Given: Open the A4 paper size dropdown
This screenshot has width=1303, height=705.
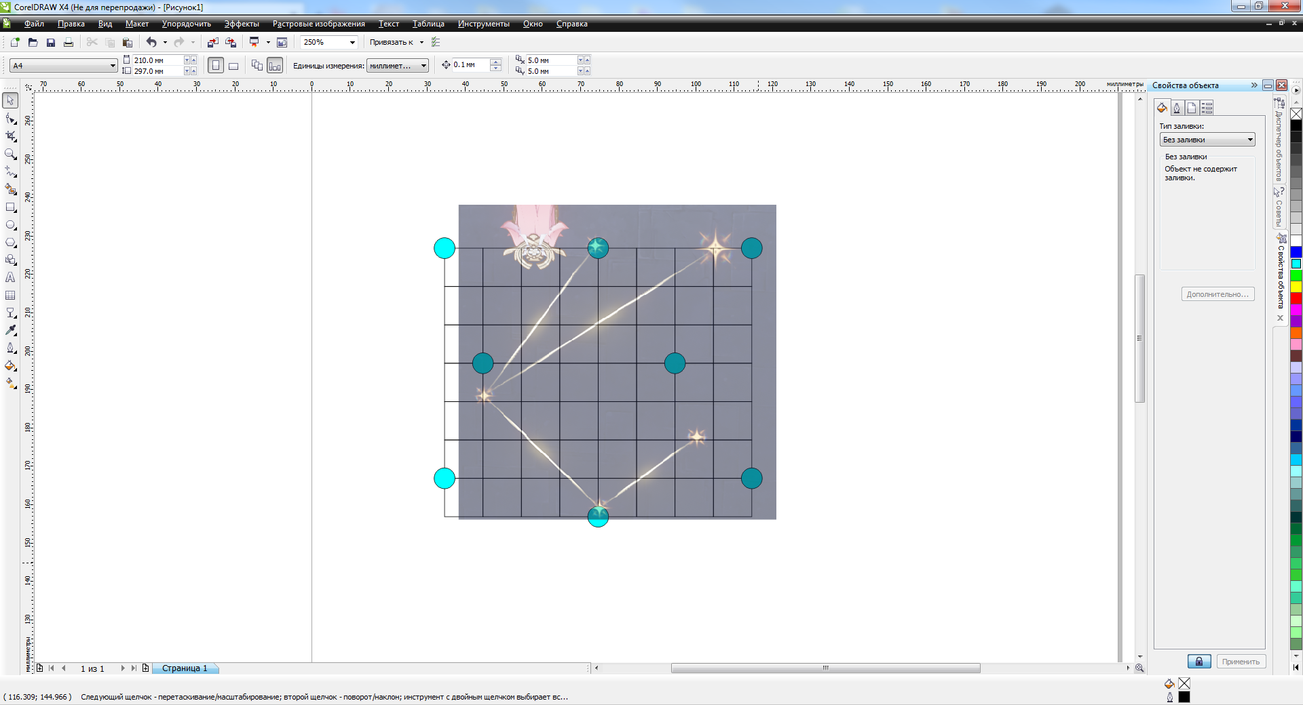Looking at the screenshot, I should pyautogui.click(x=113, y=66).
